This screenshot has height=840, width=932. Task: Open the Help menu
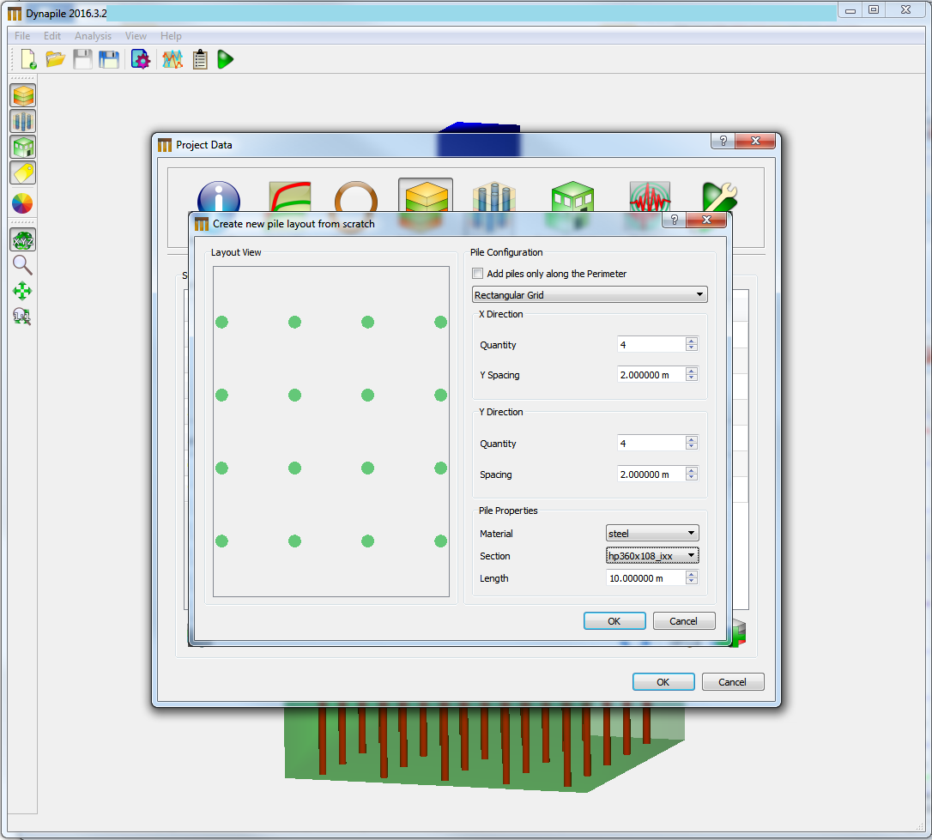tap(171, 36)
